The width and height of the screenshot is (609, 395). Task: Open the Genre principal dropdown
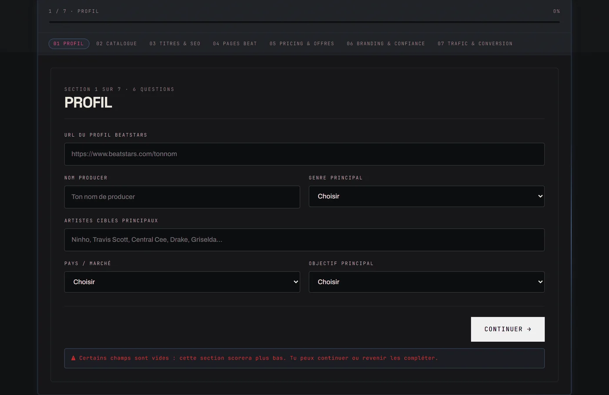pos(427,196)
